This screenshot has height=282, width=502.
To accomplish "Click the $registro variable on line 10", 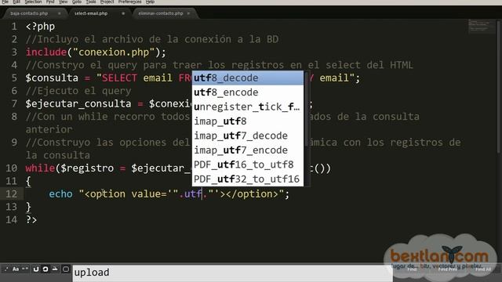I will (x=87, y=168).
